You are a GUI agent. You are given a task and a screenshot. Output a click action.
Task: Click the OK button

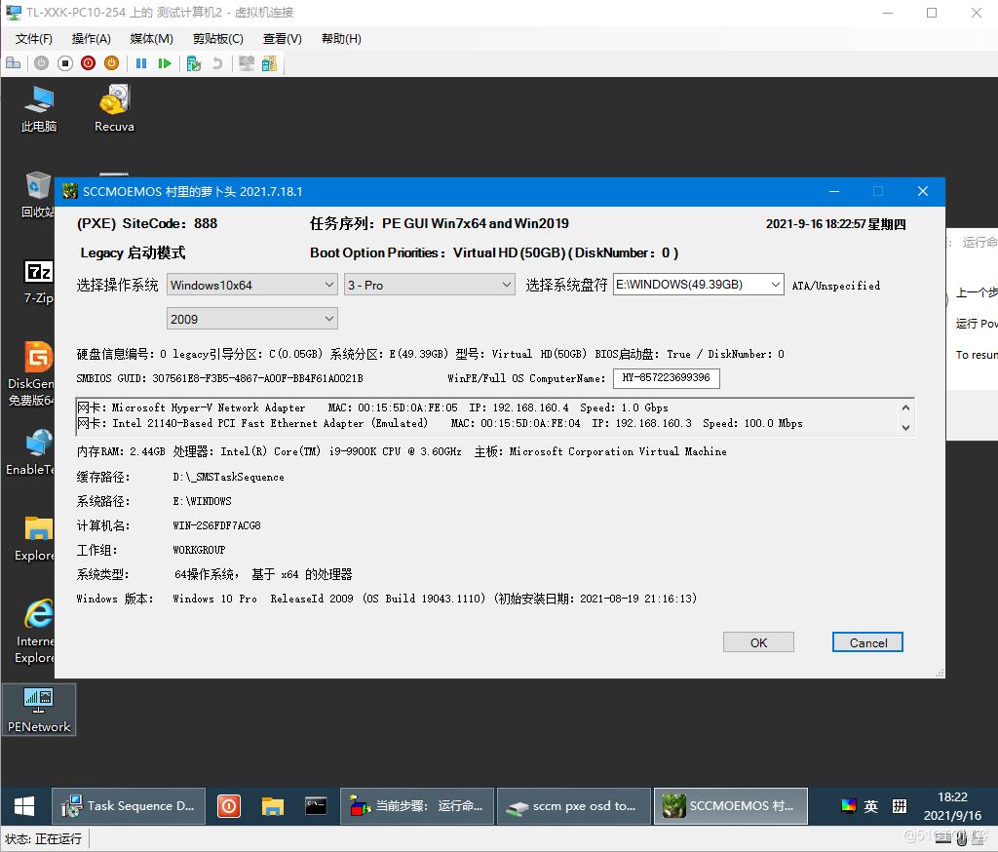(758, 641)
